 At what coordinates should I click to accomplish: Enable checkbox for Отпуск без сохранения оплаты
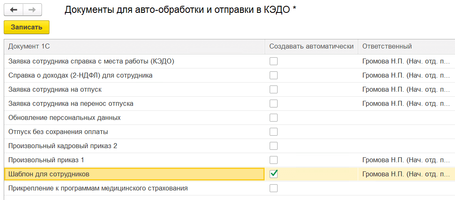point(274,132)
